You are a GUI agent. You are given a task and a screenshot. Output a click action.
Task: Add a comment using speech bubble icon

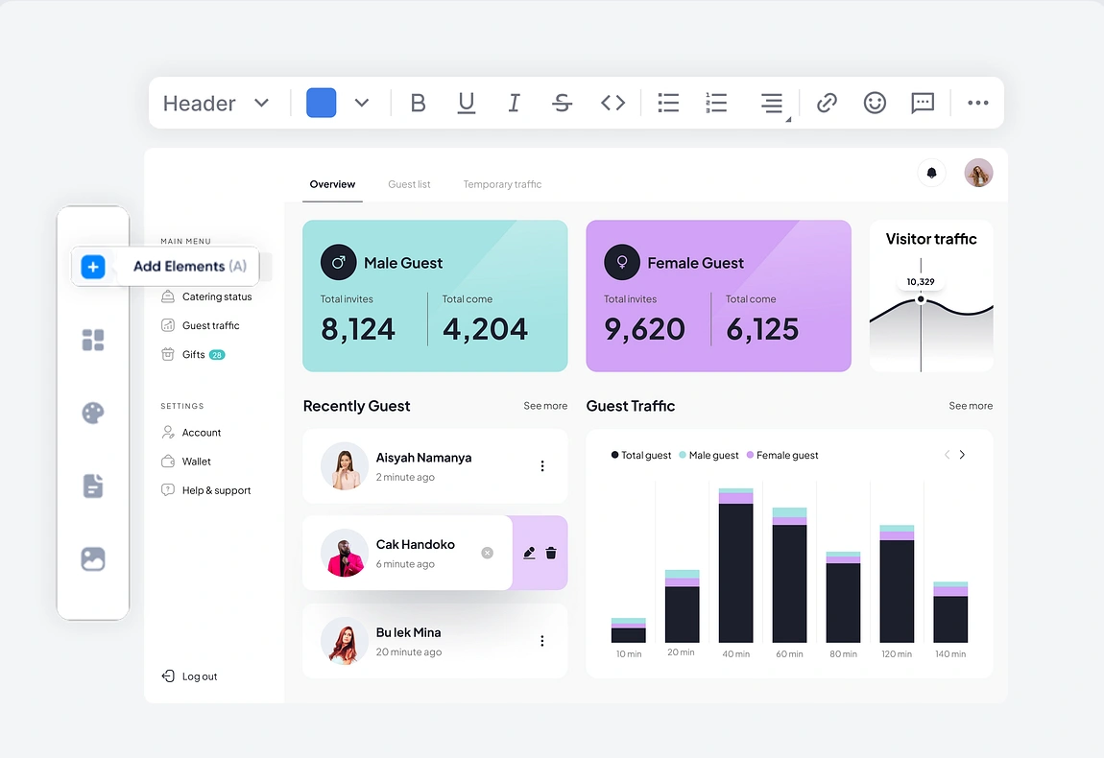click(x=923, y=104)
